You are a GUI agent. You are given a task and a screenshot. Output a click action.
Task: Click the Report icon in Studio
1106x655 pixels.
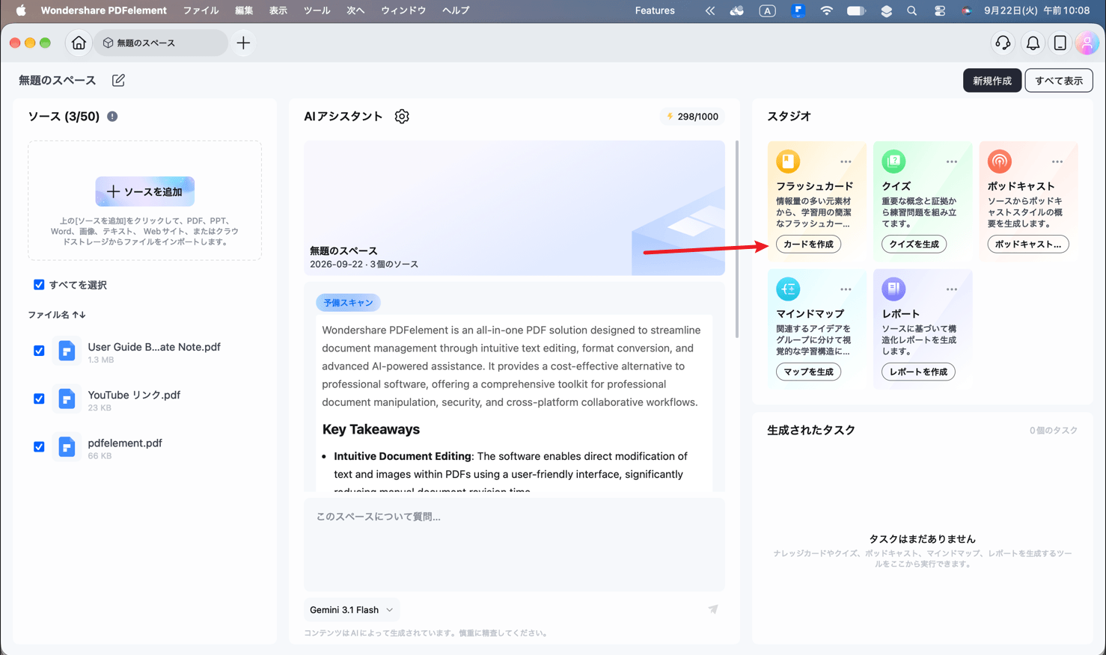point(893,289)
